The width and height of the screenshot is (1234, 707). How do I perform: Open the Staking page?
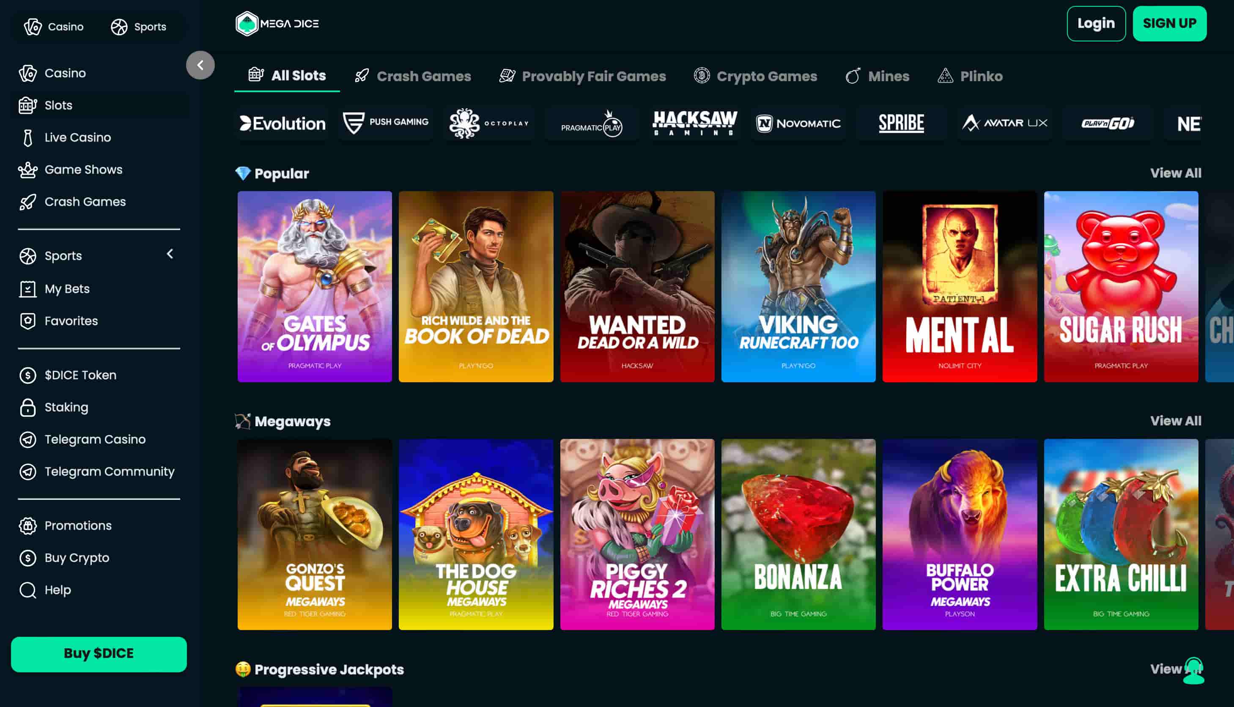(x=66, y=407)
